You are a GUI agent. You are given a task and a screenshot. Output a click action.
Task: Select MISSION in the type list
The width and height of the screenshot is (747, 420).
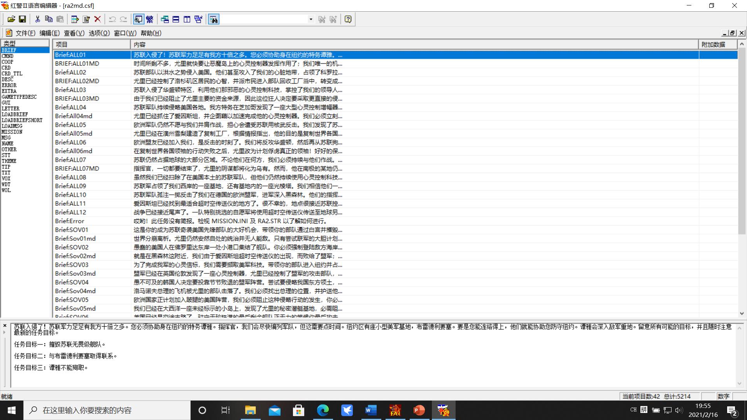click(x=12, y=132)
